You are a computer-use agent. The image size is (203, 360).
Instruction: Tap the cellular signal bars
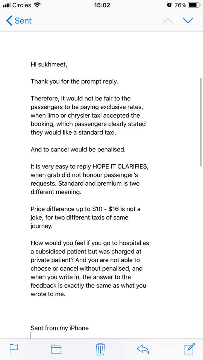point(6,5)
